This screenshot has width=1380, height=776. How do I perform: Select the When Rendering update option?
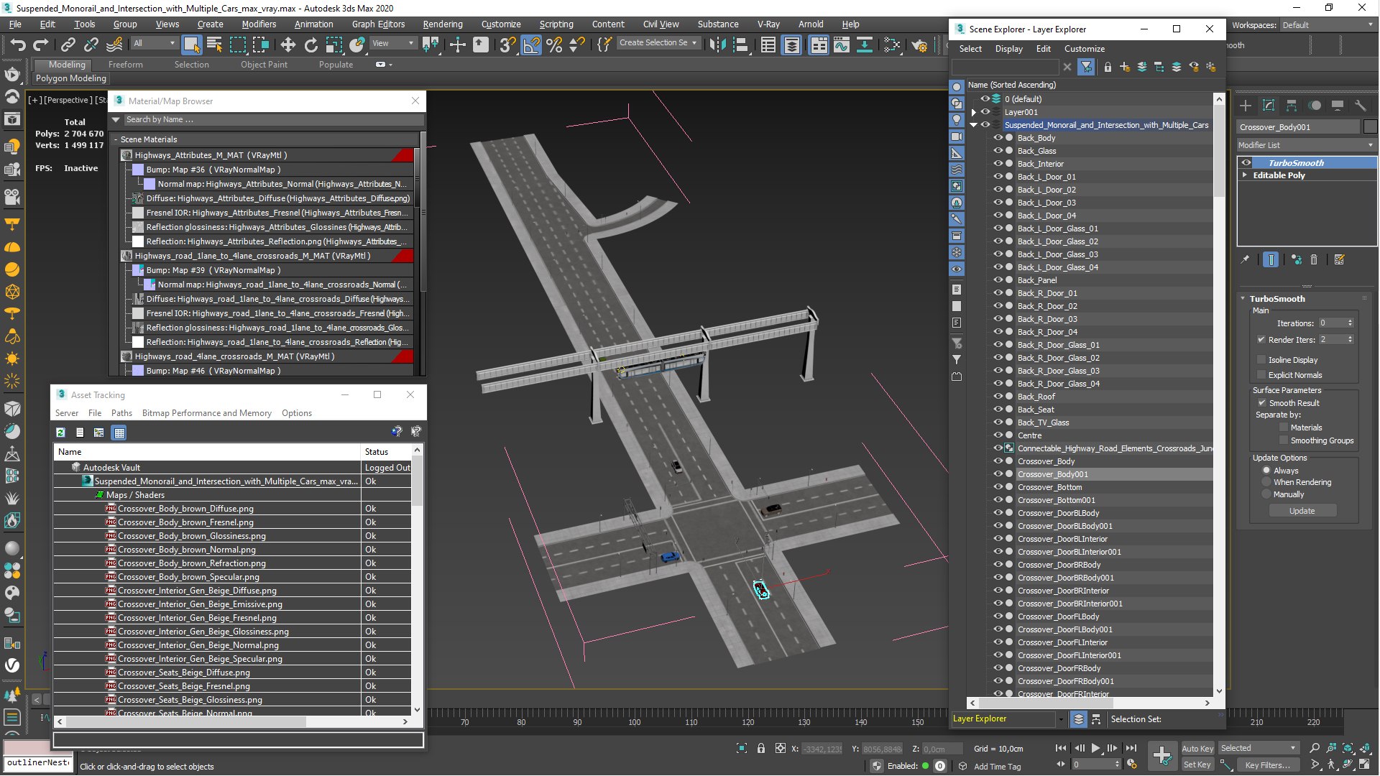(1266, 482)
